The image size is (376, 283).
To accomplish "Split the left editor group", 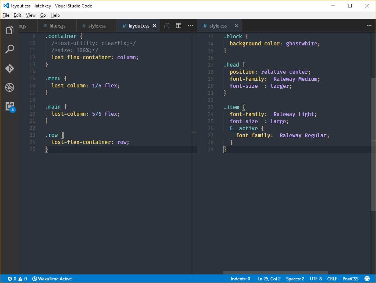I will [179, 26].
